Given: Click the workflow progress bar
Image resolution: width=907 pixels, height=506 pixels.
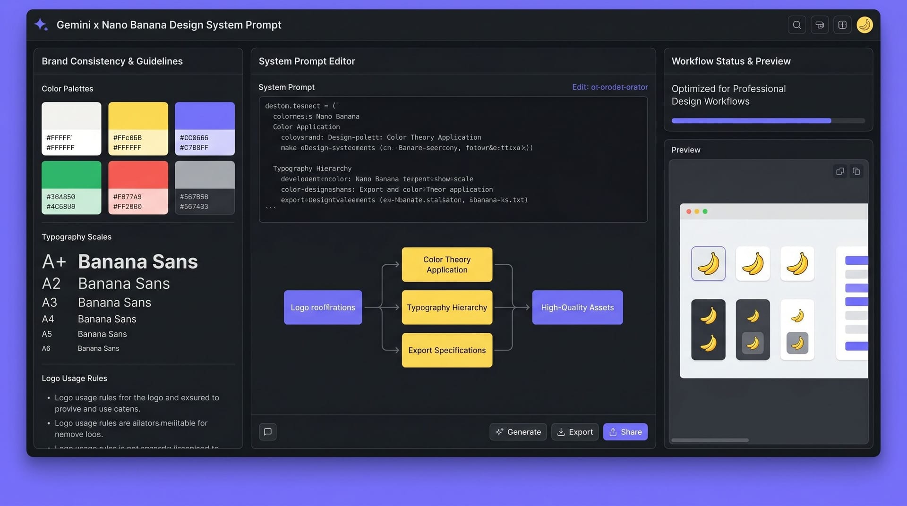Looking at the screenshot, I should [x=768, y=121].
